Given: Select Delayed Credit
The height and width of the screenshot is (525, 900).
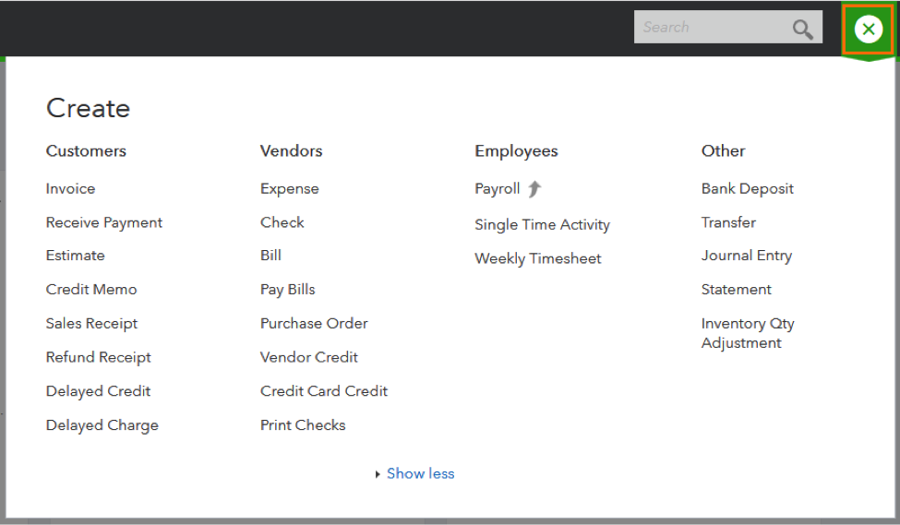Looking at the screenshot, I should 98,391.
